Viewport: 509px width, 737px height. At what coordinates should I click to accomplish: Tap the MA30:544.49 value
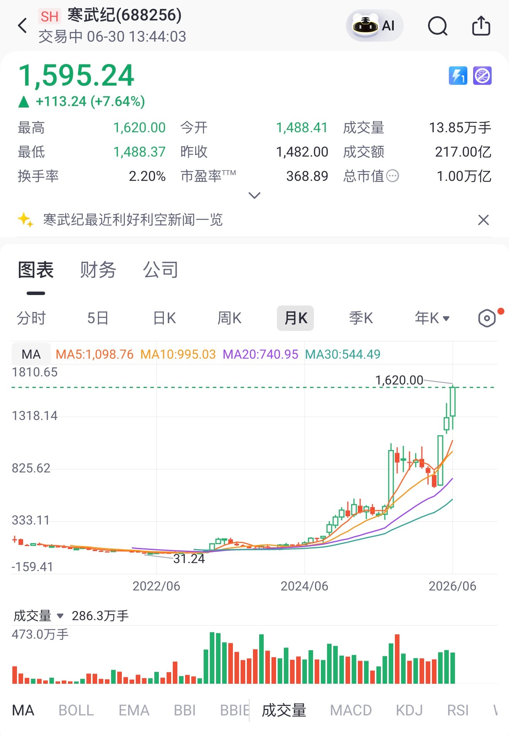click(342, 354)
